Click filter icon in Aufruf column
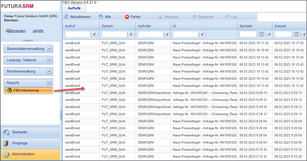Viewport: 307px width, 161px height. pos(94,34)
